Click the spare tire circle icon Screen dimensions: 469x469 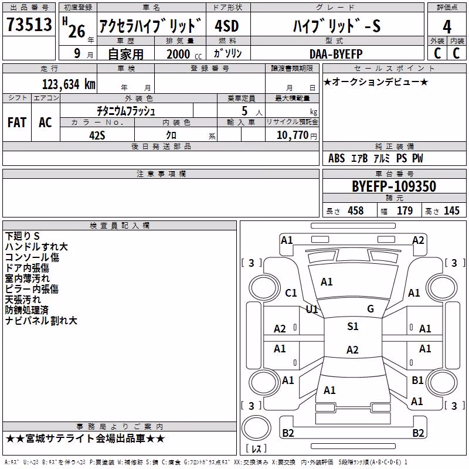pyautogui.click(x=256, y=428)
